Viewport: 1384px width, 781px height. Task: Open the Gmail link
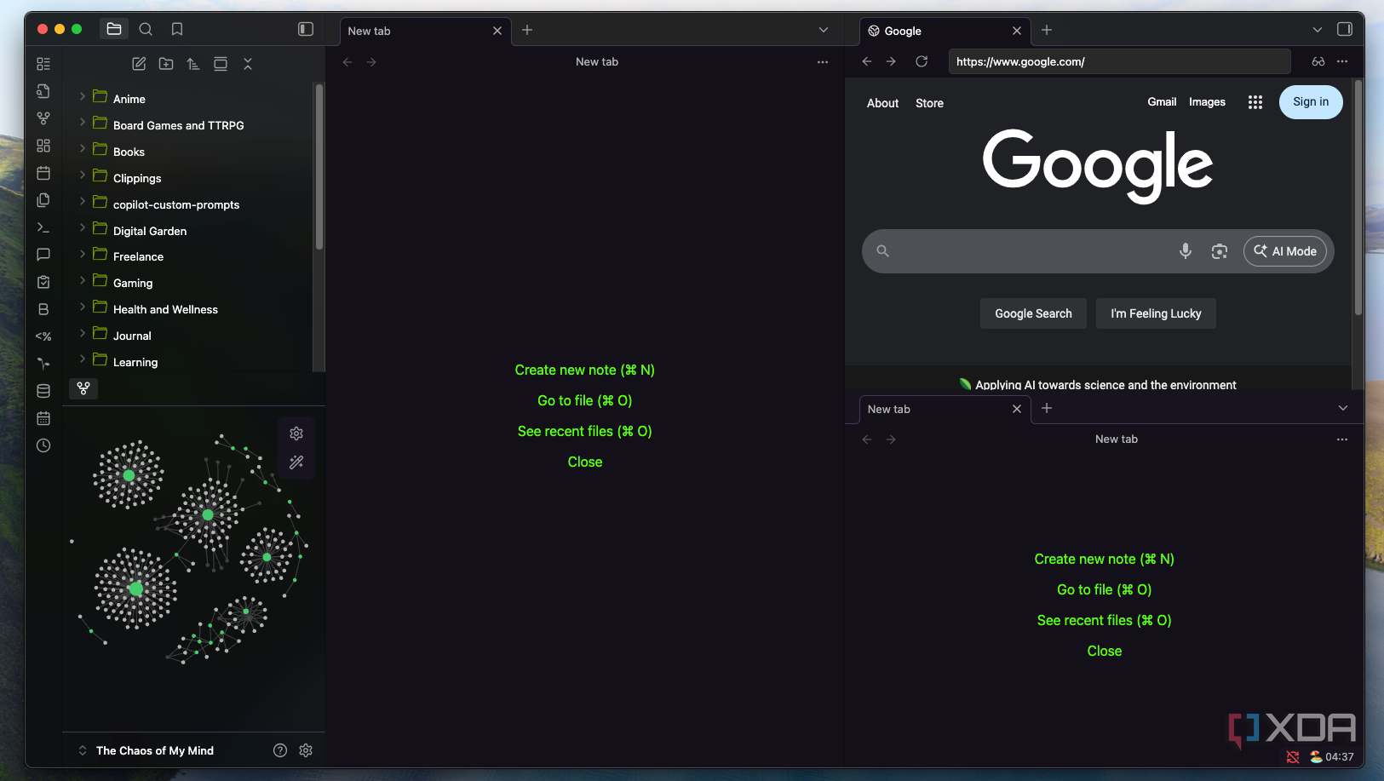click(x=1162, y=102)
